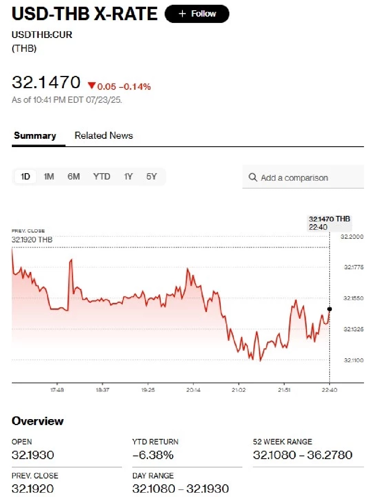Click the Day Range value
This screenshot has height=499, width=379.
pos(180,489)
